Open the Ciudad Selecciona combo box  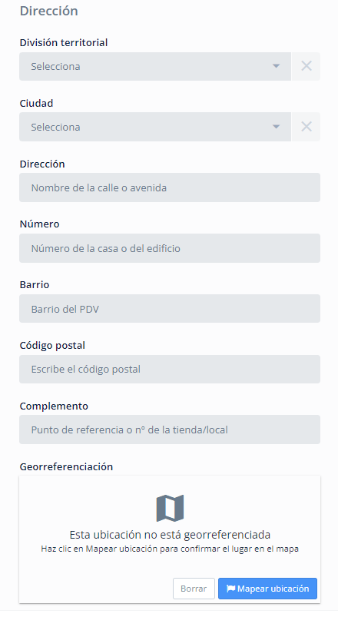point(155,127)
